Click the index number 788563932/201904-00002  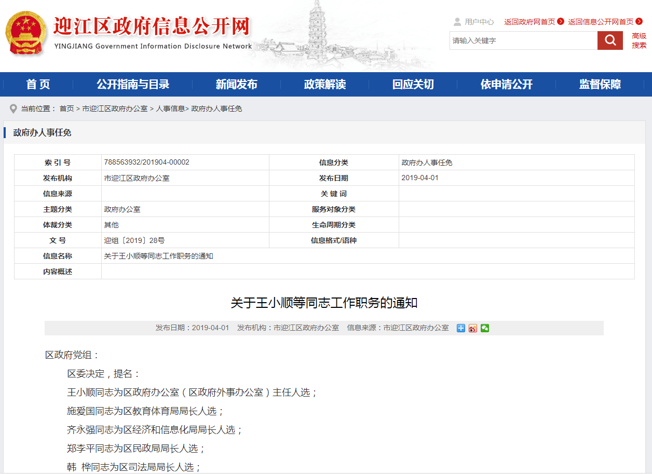point(147,162)
